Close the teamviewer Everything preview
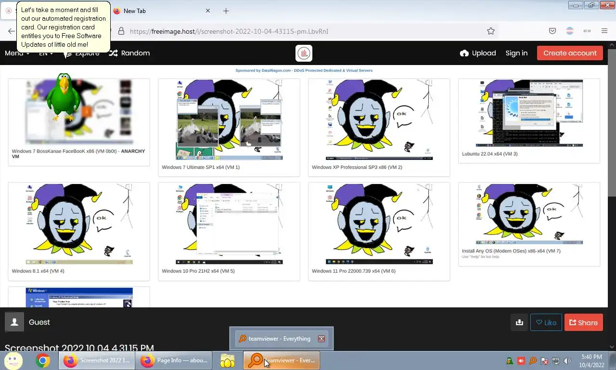The image size is (616, 370). pos(321,339)
